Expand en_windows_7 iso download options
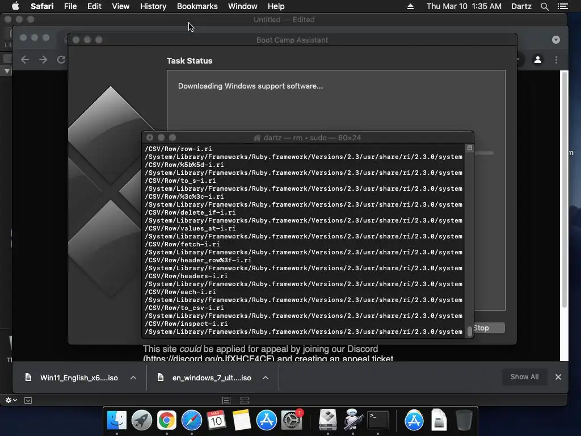 (266, 378)
